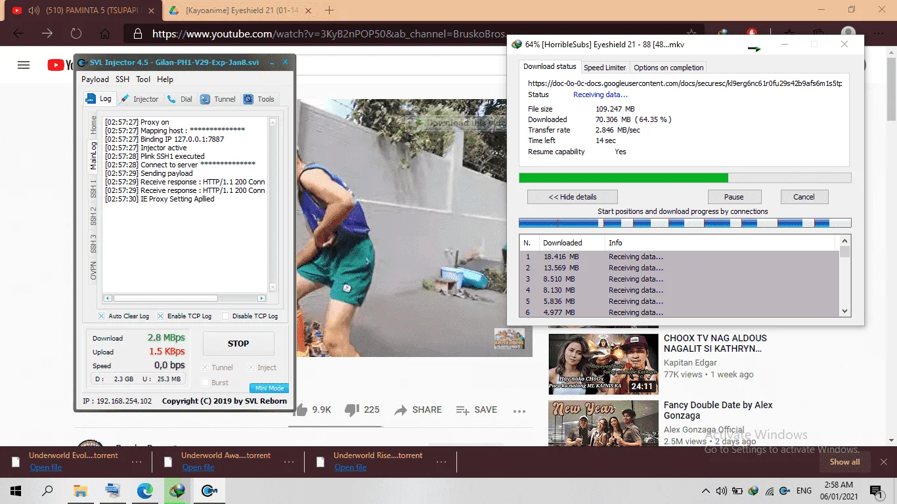Switch to the Tunnel tab

(218, 99)
